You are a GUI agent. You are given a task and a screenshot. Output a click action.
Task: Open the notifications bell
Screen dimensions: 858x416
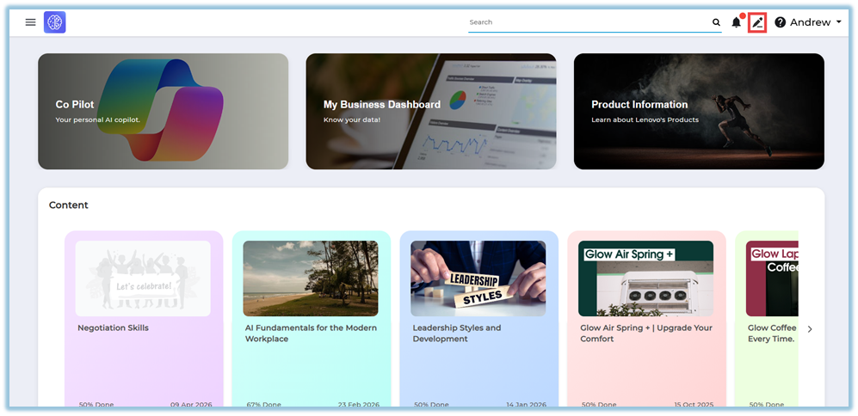point(737,22)
